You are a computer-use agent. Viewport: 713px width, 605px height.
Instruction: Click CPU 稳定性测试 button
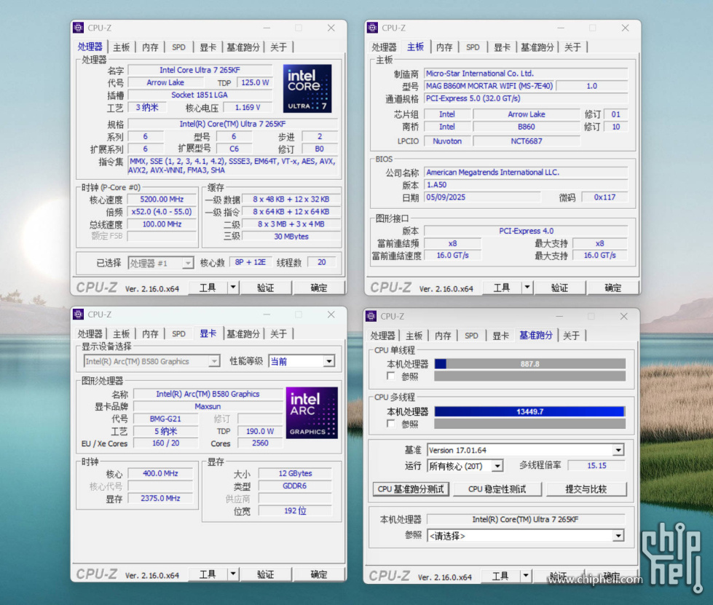[497, 489]
